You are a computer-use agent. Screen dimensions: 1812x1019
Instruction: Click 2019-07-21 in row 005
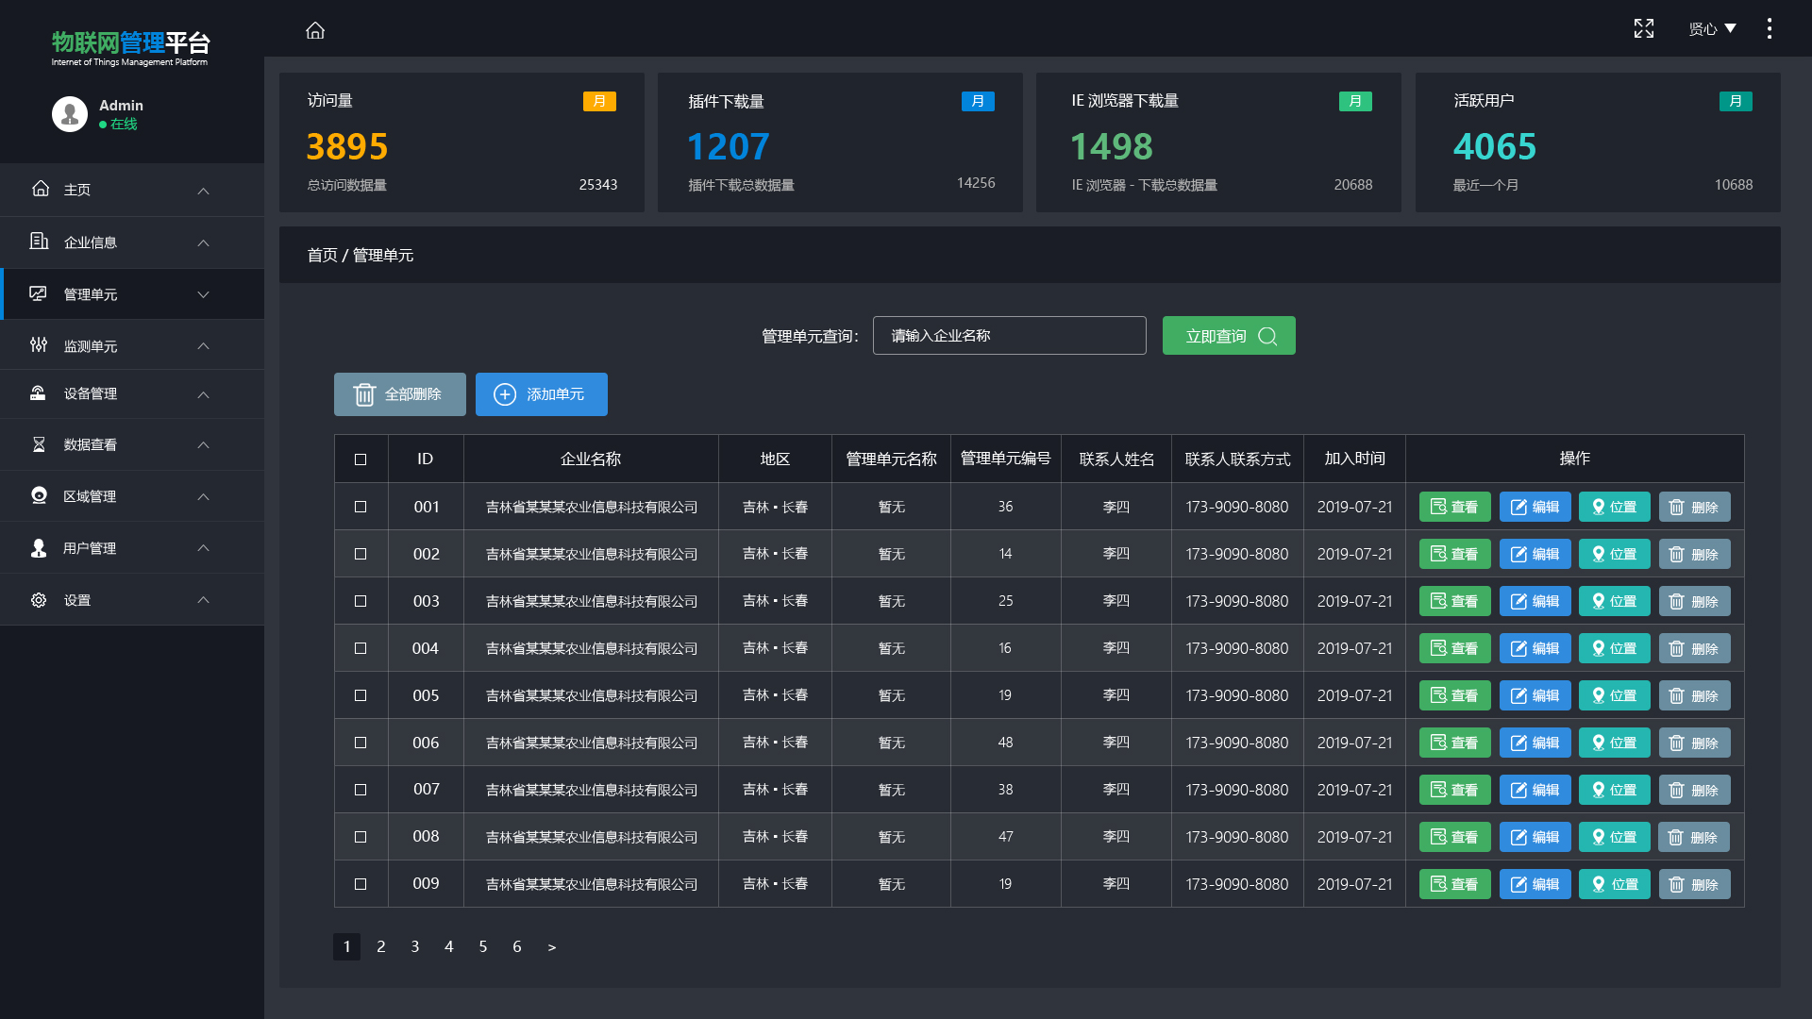[x=1354, y=695]
